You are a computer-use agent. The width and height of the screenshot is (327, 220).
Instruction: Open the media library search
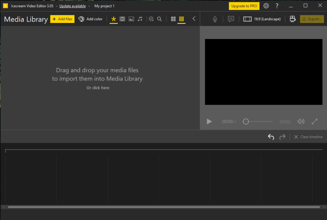159,19
